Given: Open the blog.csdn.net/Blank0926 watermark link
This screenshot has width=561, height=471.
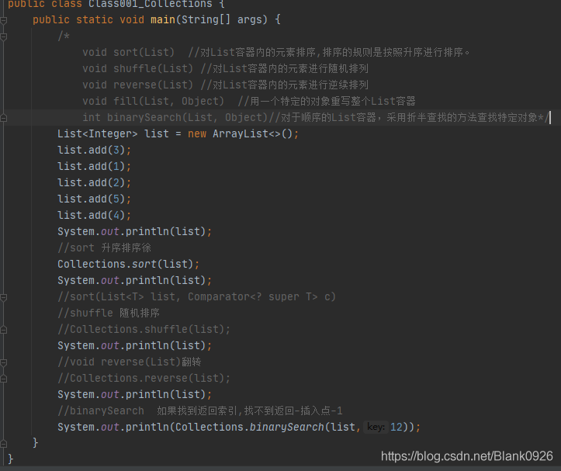Looking at the screenshot, I should coord(466,456).
